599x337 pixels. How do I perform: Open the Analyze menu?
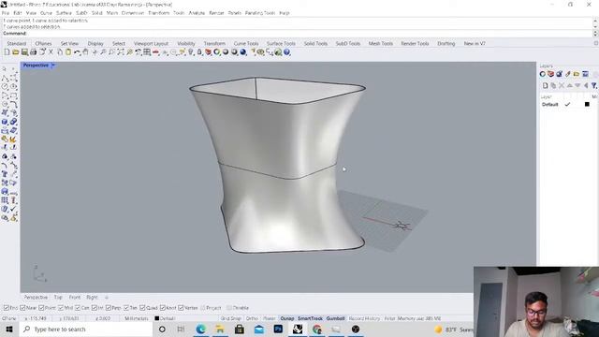pos(197,12)
